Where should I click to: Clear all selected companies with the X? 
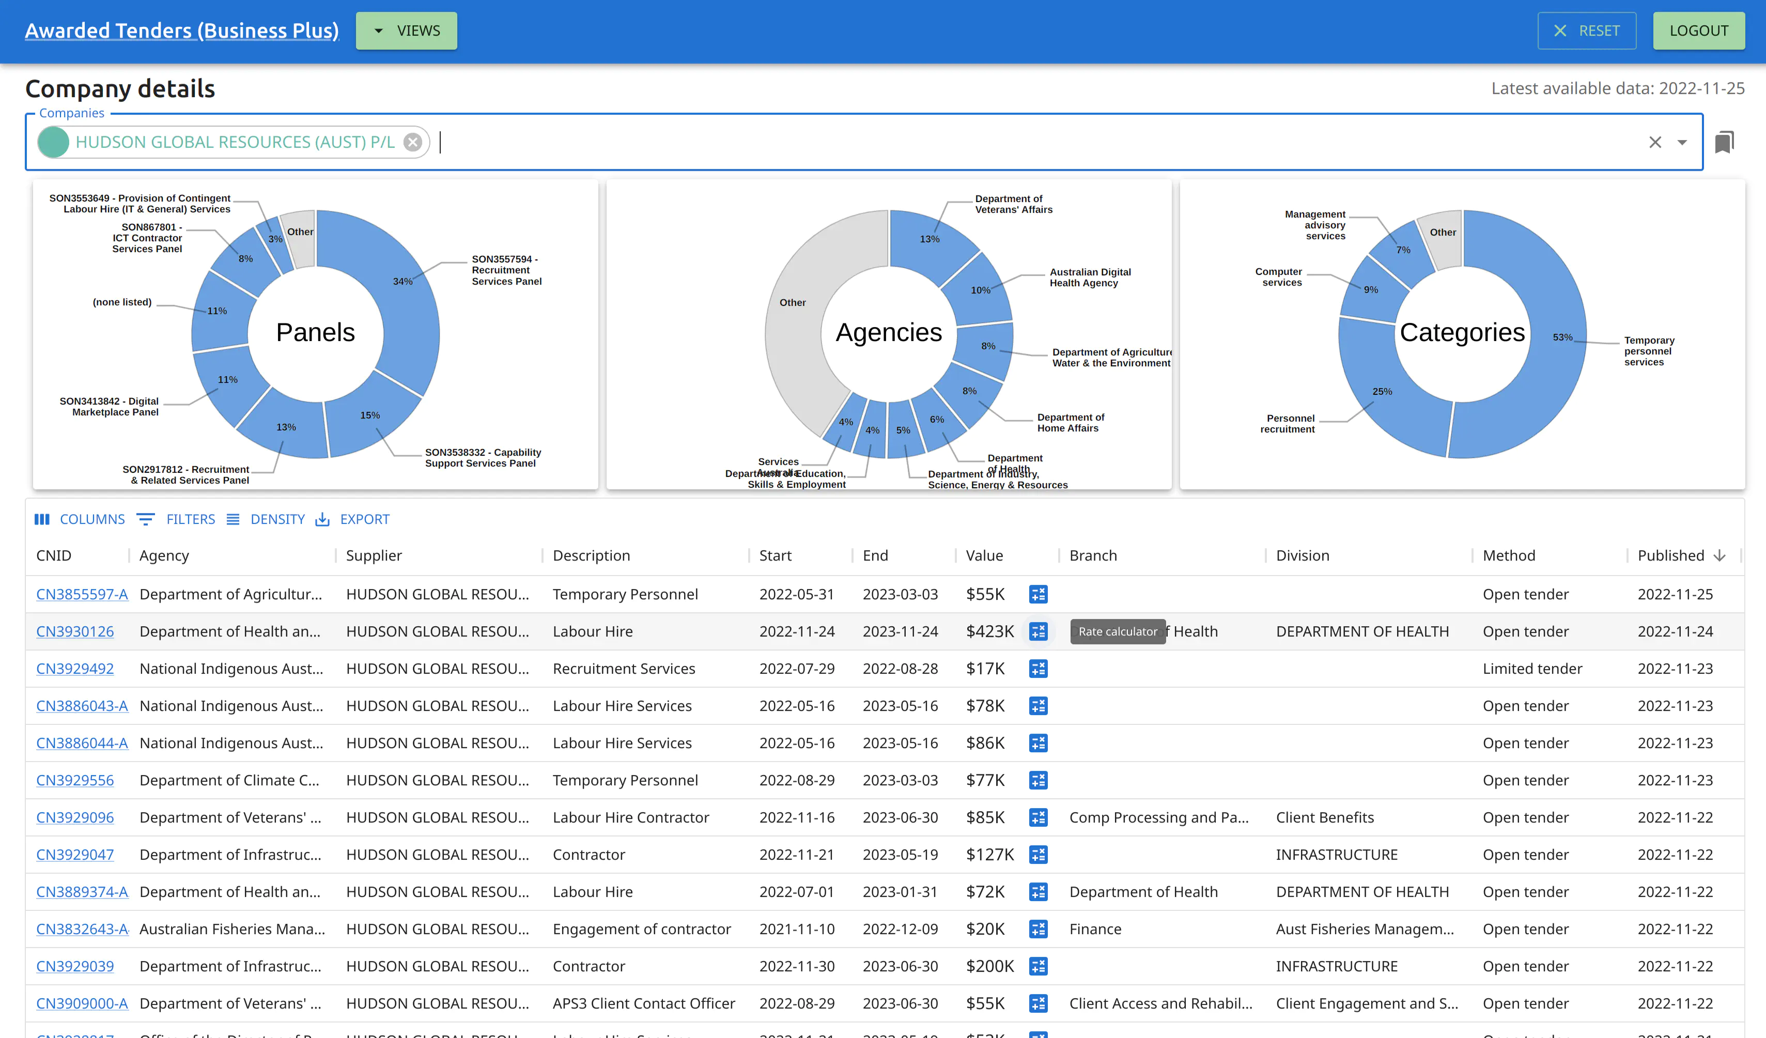click(1655, 142)
